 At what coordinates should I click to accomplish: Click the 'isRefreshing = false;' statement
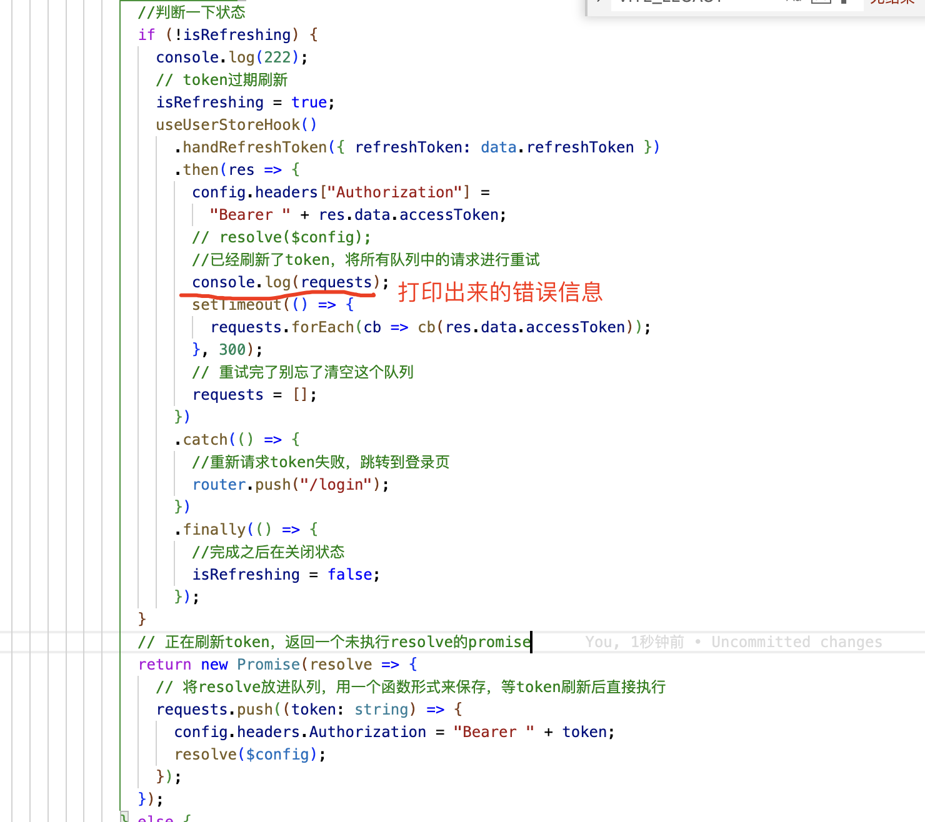[x=286, y=575]
